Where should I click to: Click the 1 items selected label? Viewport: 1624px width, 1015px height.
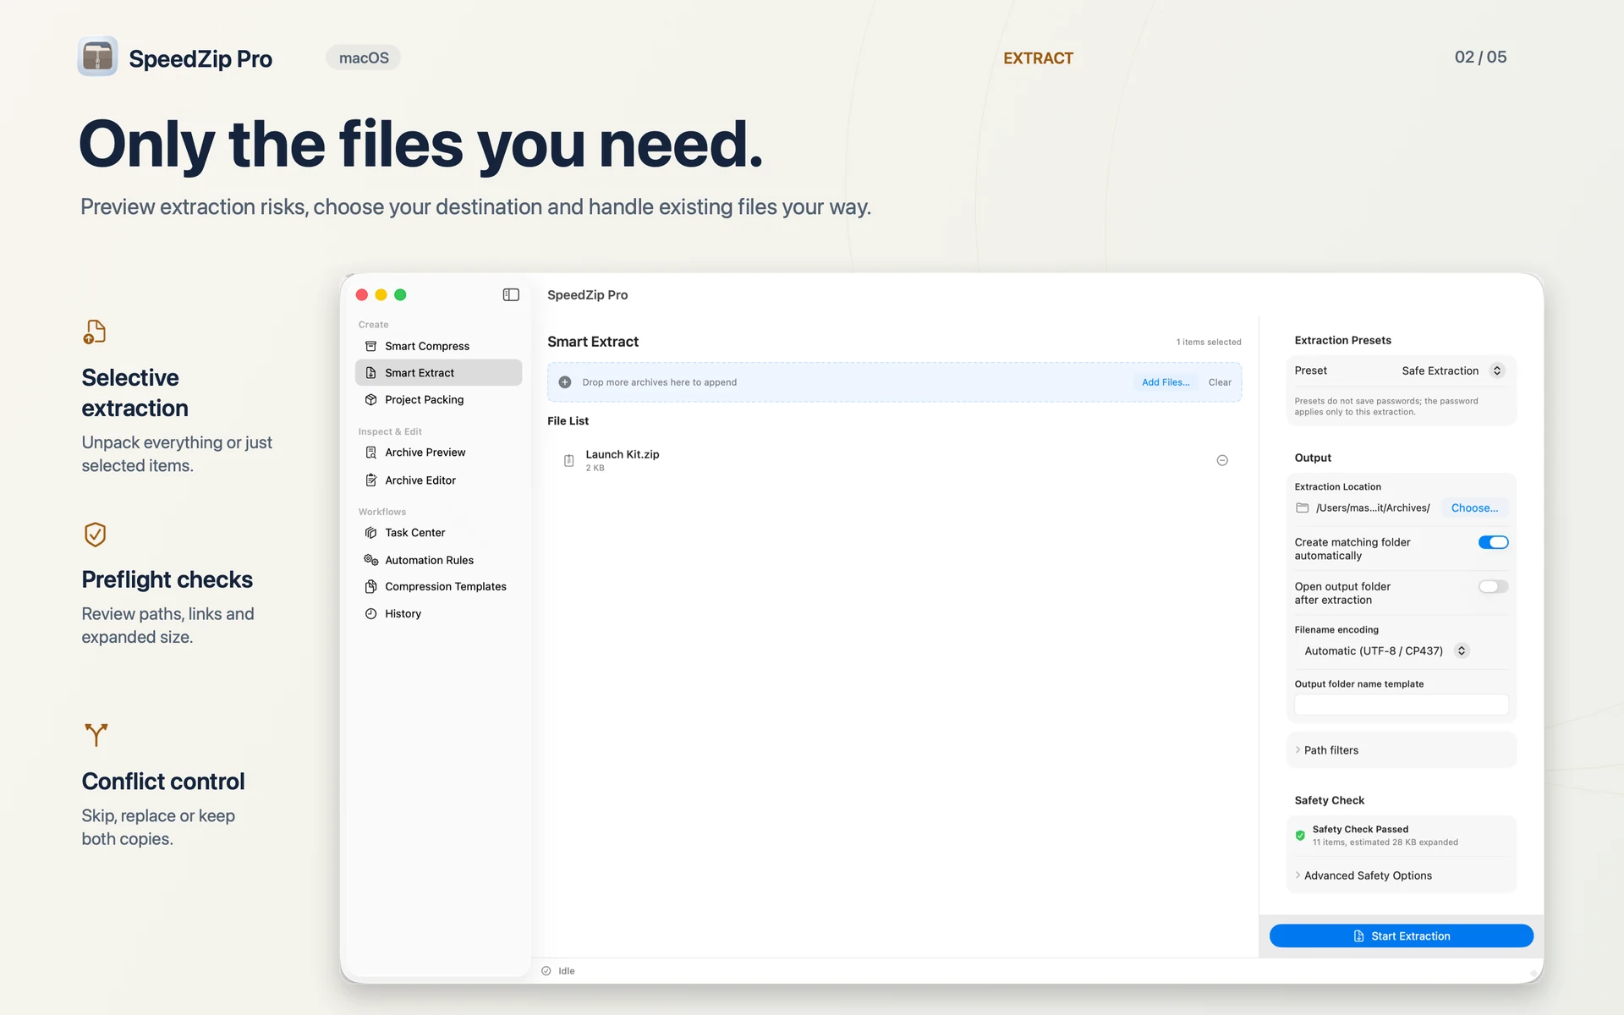(x=1208, y=342)
